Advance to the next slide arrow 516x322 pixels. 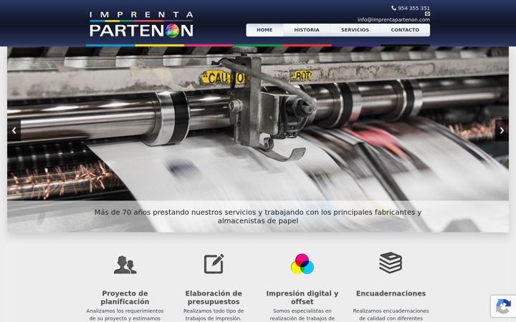[502, 130]
